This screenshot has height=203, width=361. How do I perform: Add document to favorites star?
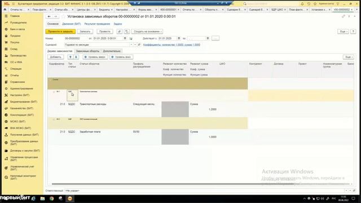click(63, 16)
